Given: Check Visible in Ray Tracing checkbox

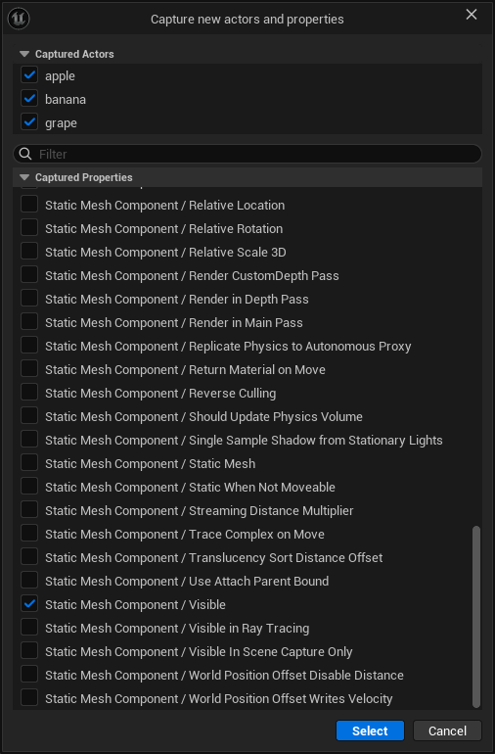Looking at the screenshot, I should coord(29,627).
